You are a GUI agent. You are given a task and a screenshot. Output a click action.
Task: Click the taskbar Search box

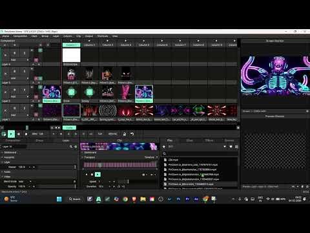[74, 199]
